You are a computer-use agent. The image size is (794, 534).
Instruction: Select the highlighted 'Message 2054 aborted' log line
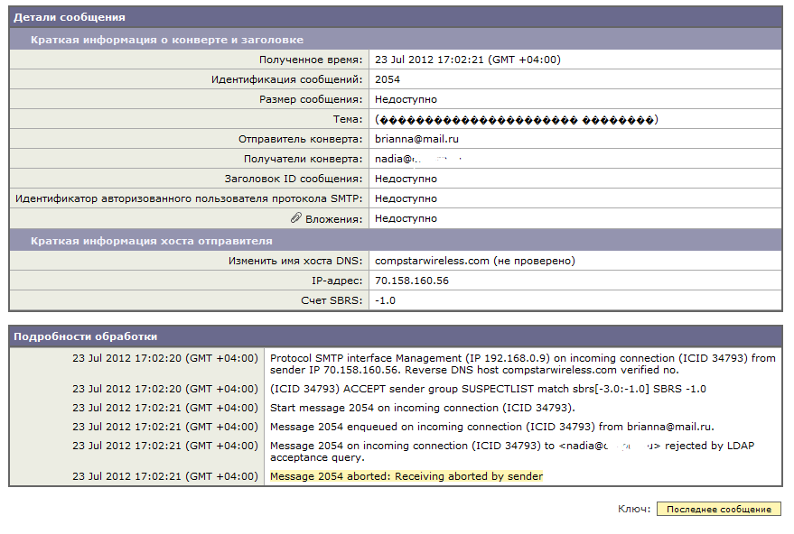pos(406,476)
